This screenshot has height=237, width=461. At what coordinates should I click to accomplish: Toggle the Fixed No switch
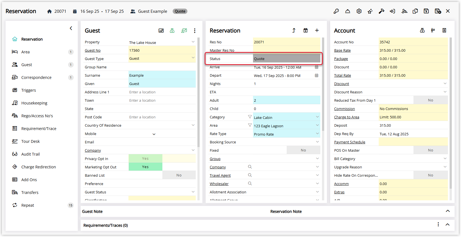click(303, 150)
